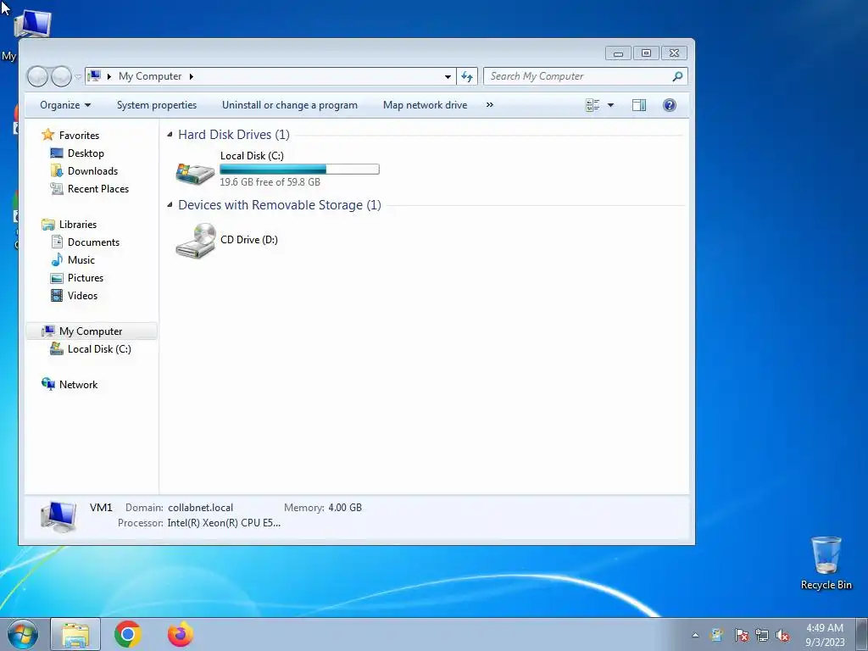Image resolution: width=868 pixels, height=651 pixels.
Task: Click the Favorites star icon
Action: click(x=48, y=135)
